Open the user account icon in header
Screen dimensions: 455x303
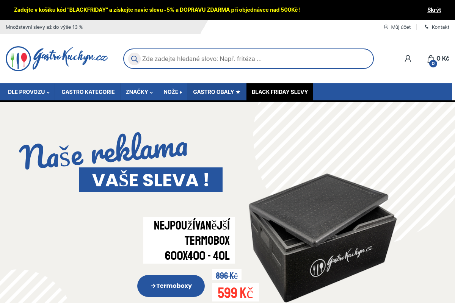408,58
